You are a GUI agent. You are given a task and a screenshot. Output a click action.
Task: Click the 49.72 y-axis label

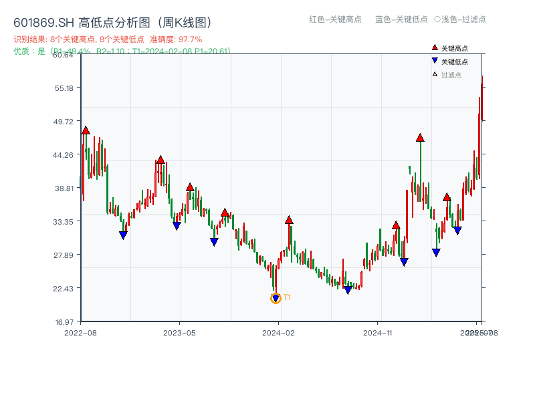tap(64, 122)
